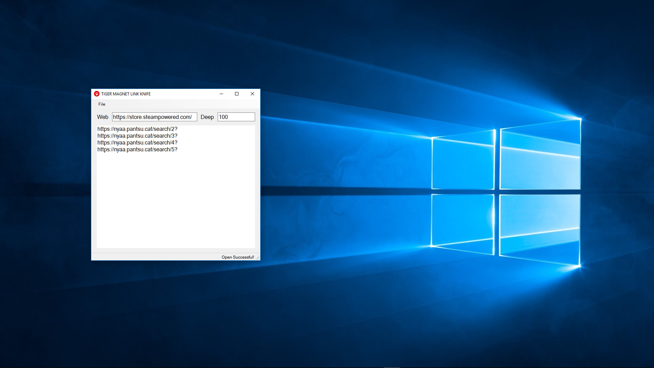Click the TIGER MAGNET LINK KNIFE title bar
Screen dimensions: 654x368
153,94
